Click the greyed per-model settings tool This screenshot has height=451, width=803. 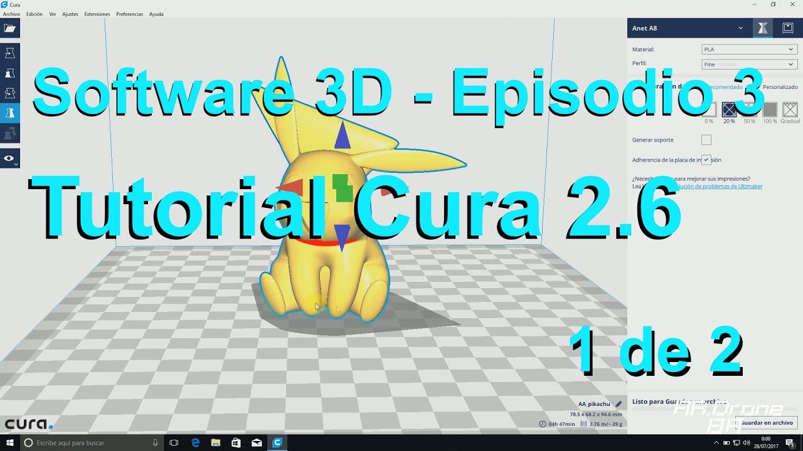click(x=9, y=133)
